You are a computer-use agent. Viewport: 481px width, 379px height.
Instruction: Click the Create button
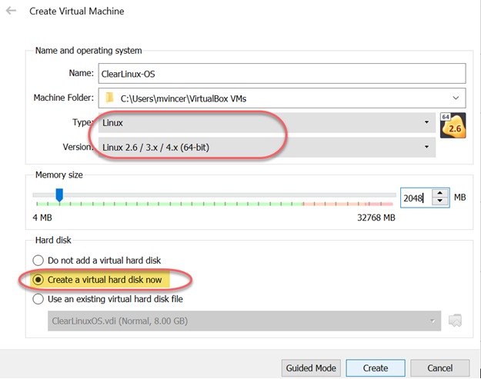pos(376,368)
